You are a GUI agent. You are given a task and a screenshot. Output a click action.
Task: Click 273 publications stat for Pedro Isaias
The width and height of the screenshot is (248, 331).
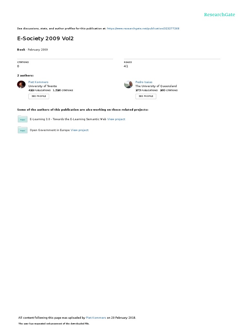(147, 91)
